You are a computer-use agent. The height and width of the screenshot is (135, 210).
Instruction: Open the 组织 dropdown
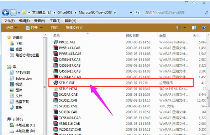coord(11,28)
